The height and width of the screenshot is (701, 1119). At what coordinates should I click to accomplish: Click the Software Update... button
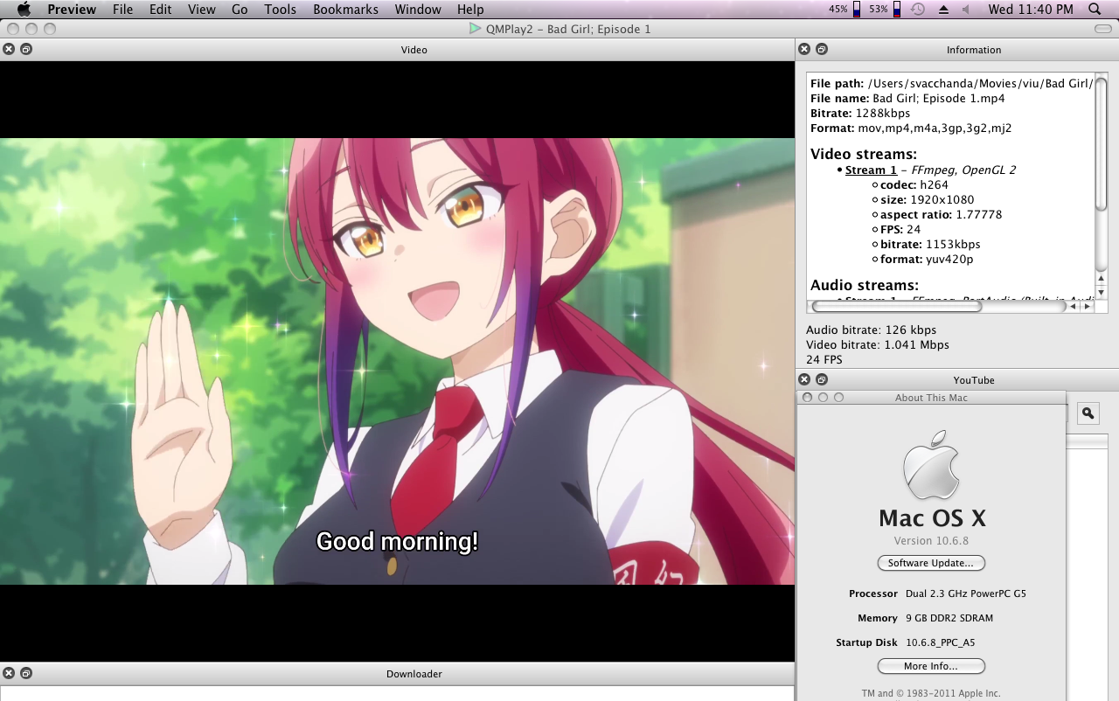click(x=931, y=563)
